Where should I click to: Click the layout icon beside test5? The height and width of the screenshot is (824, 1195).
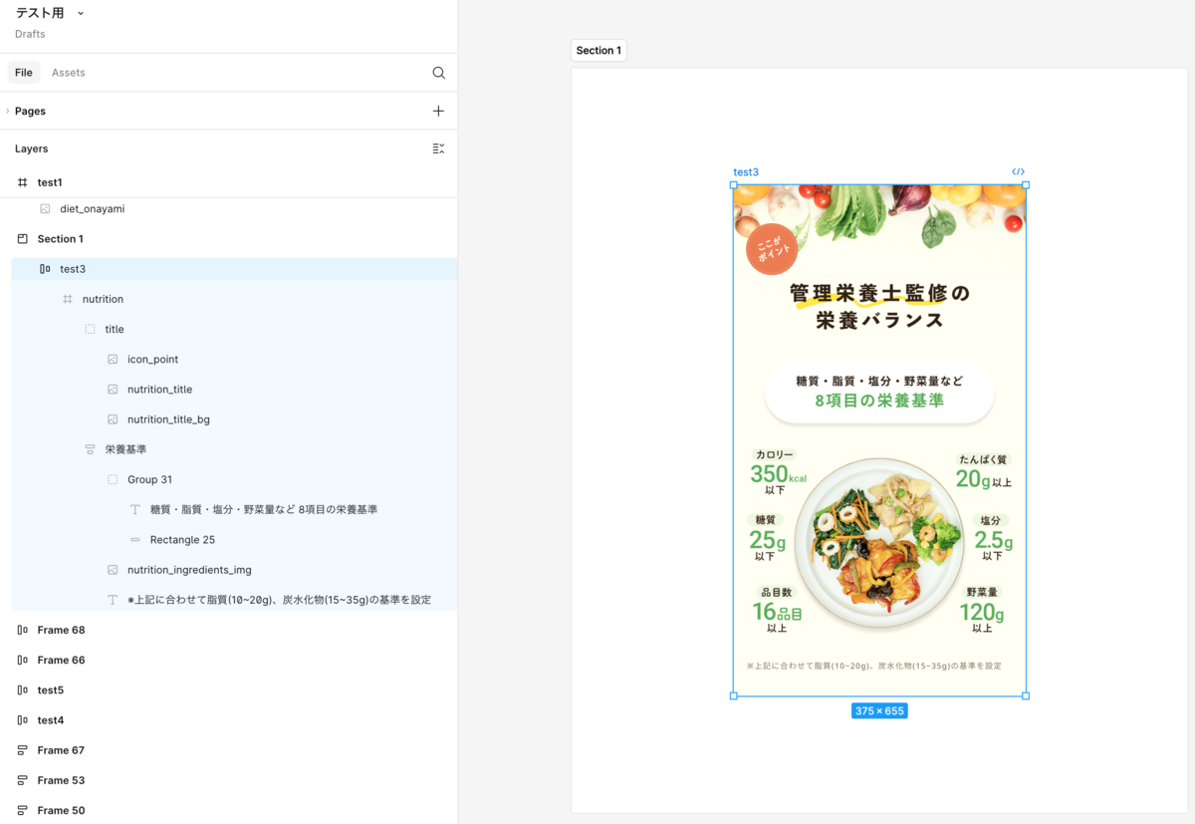23,690
